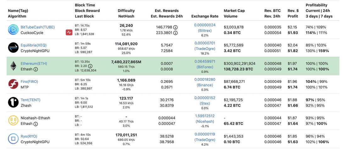
Task: Click Equilibria profit $1.82
Action: 293,51
